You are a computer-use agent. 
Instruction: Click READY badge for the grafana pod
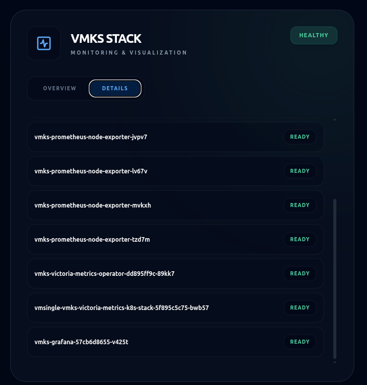pyautogui.click(x=300, y=342)
